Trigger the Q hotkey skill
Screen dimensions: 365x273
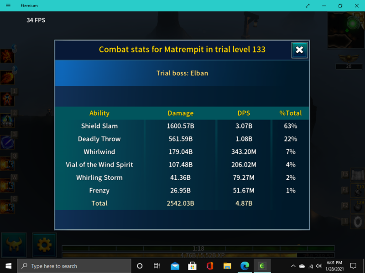pyautogui.click(x=7, y=164)
